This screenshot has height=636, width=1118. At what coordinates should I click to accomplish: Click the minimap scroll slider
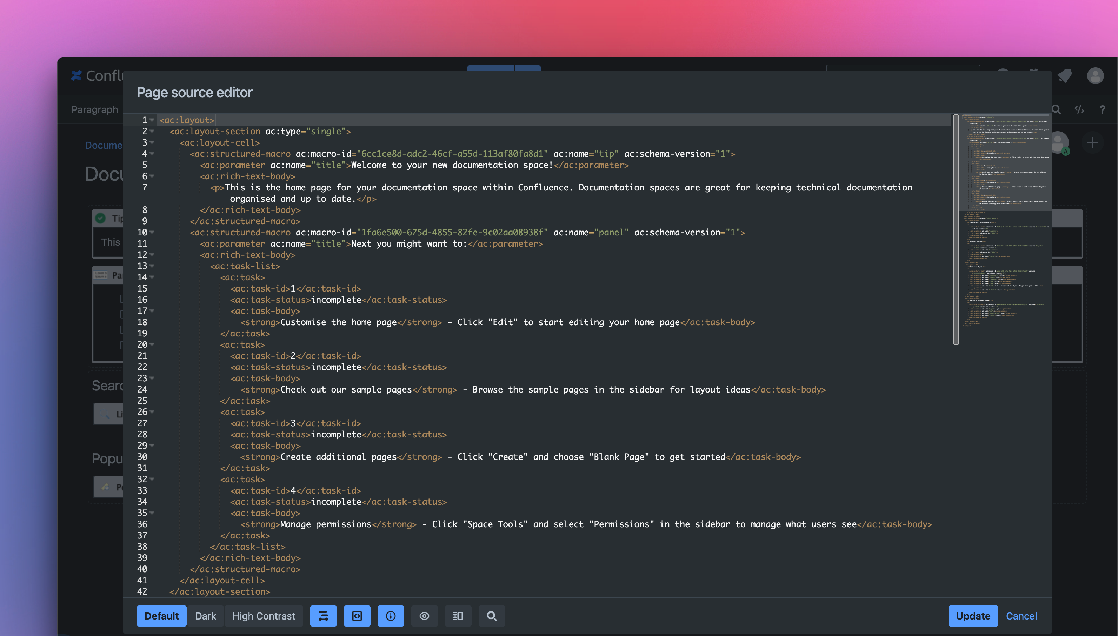(956, 229)
